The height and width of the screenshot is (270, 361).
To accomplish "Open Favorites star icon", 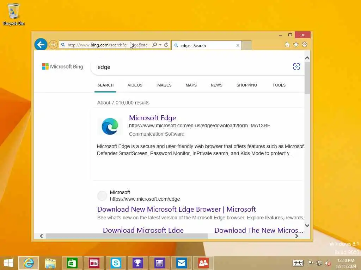I will point(296,45).
